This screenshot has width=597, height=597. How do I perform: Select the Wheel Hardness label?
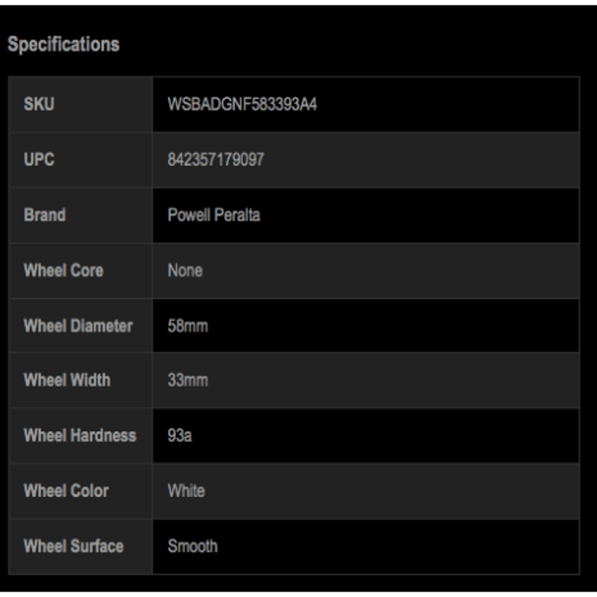80,435
